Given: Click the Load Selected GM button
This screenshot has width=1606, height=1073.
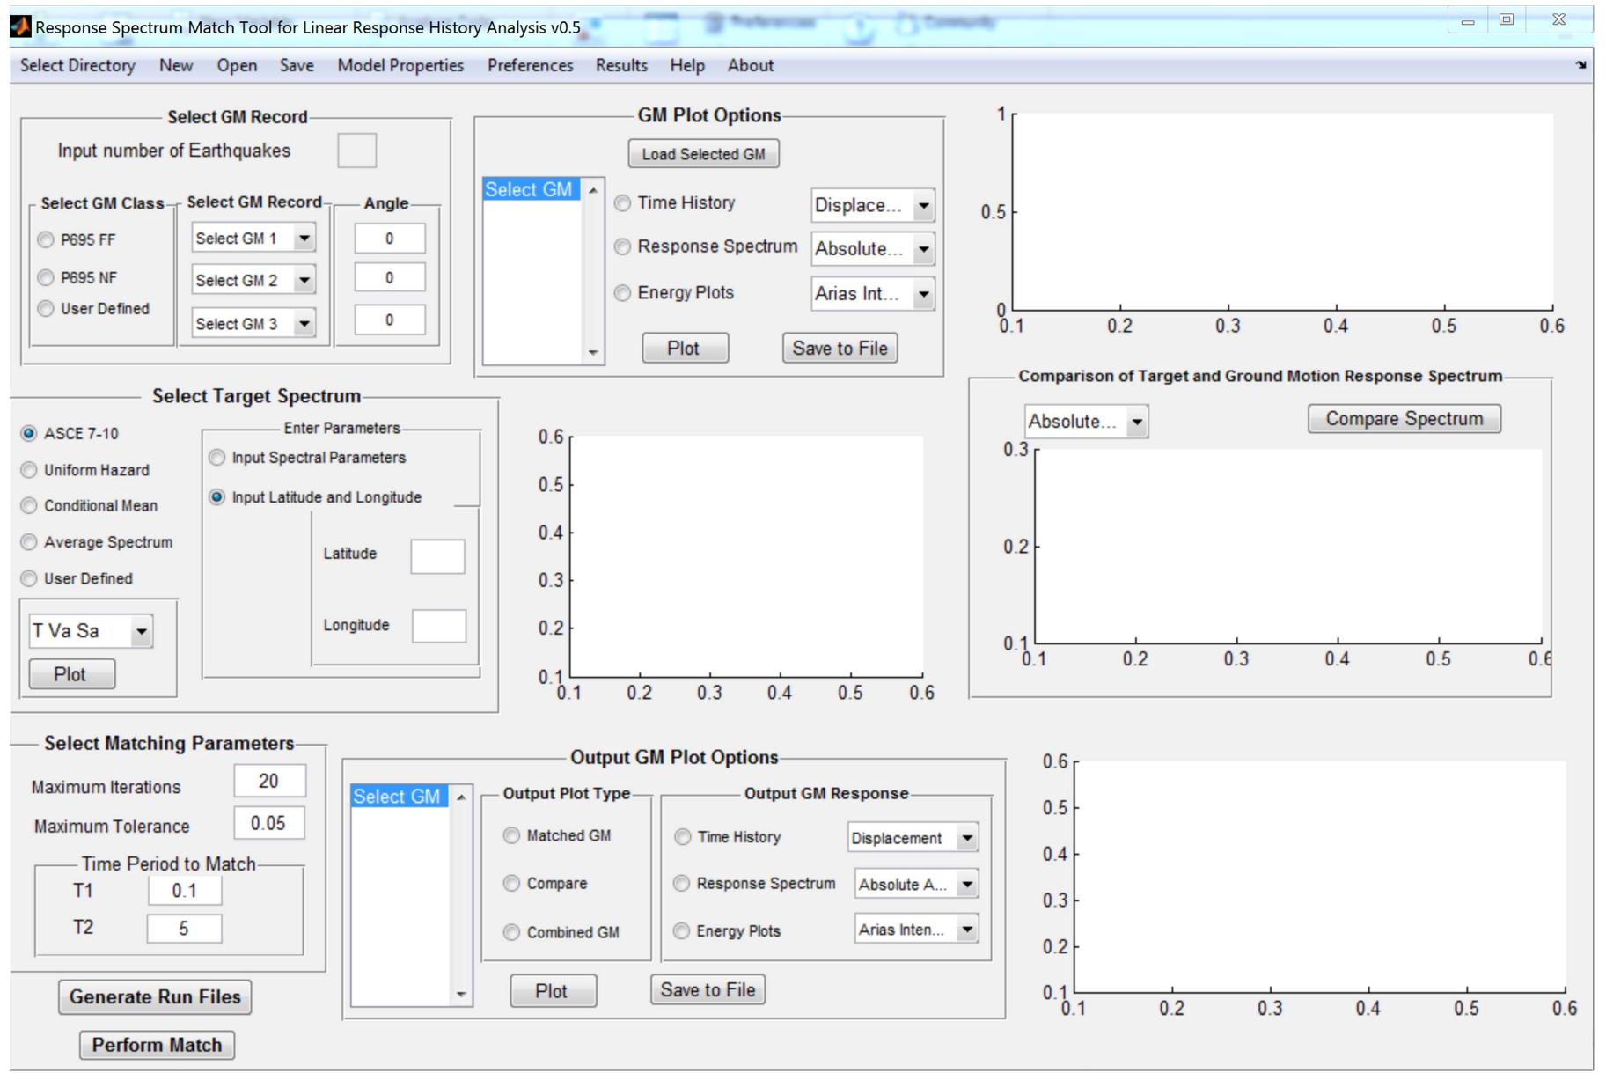Looking at the screenshot, I should coord(703,153).
